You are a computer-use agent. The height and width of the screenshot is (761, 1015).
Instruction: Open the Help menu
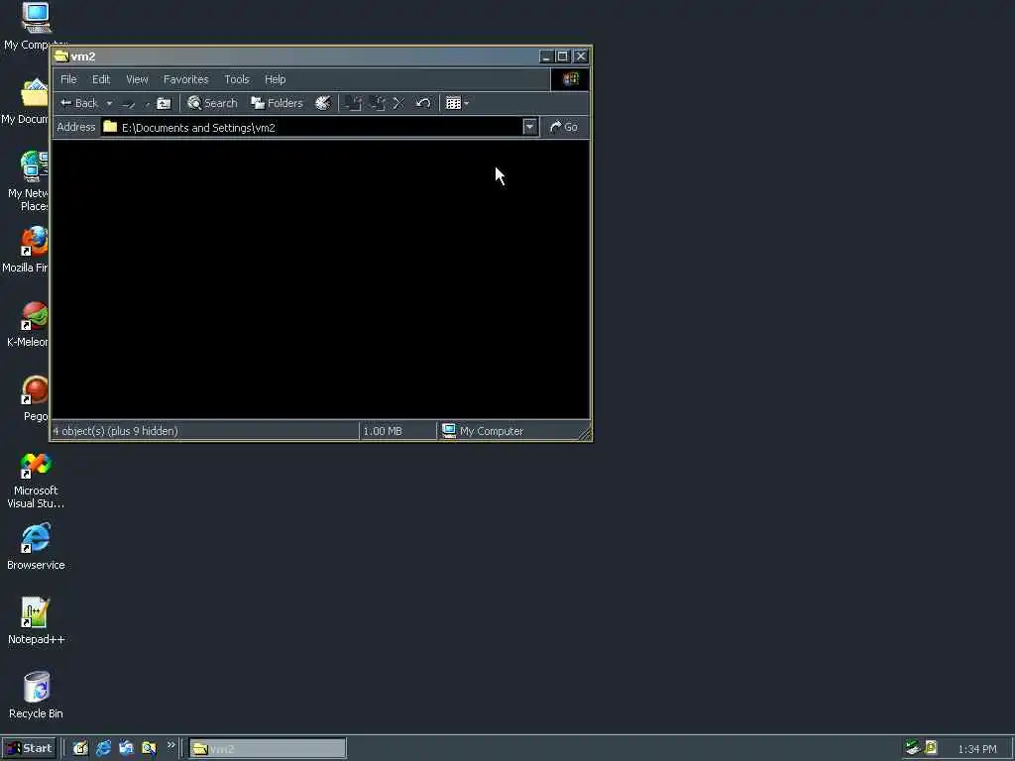[x=276, y=79]
